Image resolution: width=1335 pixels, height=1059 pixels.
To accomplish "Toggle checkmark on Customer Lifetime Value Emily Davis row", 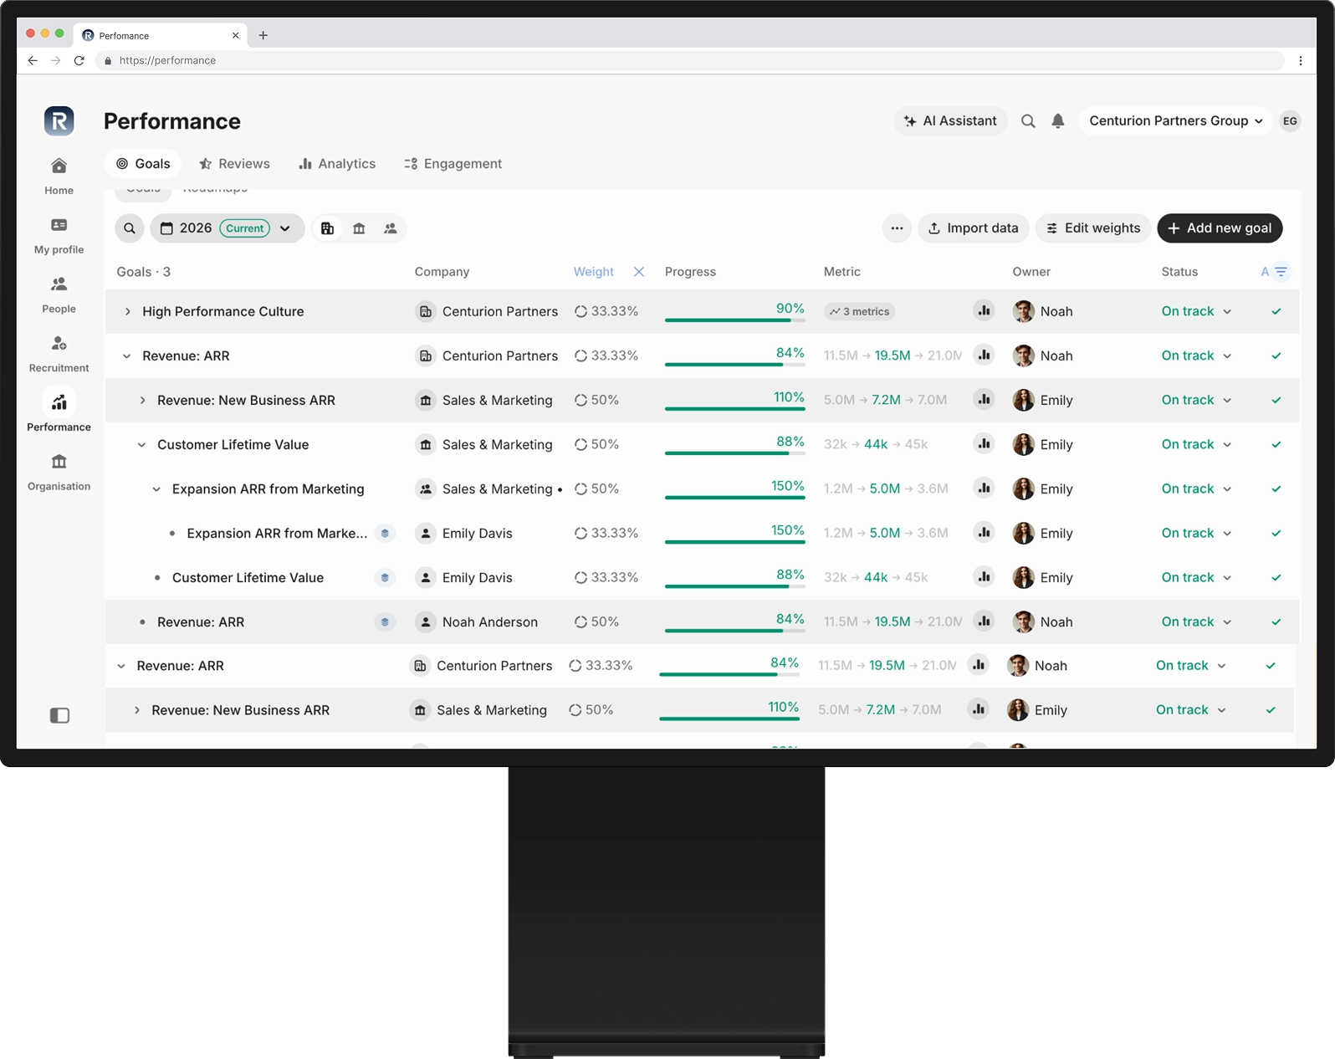I will point(1276,577).
